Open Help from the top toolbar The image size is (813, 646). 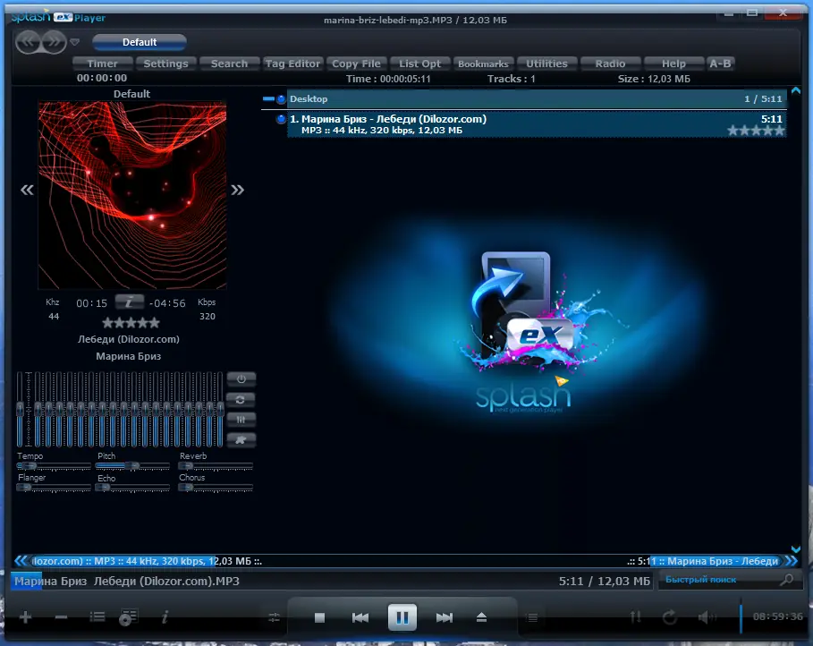tap(673, 63)
